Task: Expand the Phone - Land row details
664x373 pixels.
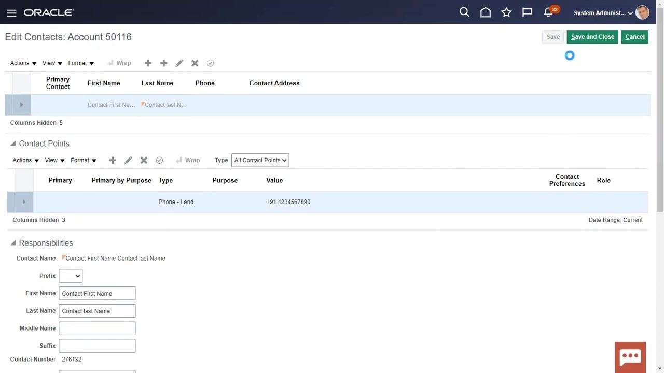Action: click(24, 202)
